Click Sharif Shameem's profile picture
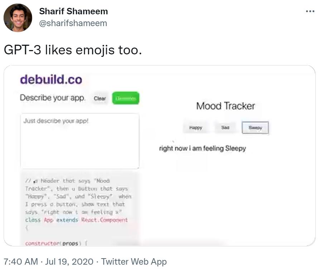This screenshot has height=270, width=319. (x=18, y=18)
